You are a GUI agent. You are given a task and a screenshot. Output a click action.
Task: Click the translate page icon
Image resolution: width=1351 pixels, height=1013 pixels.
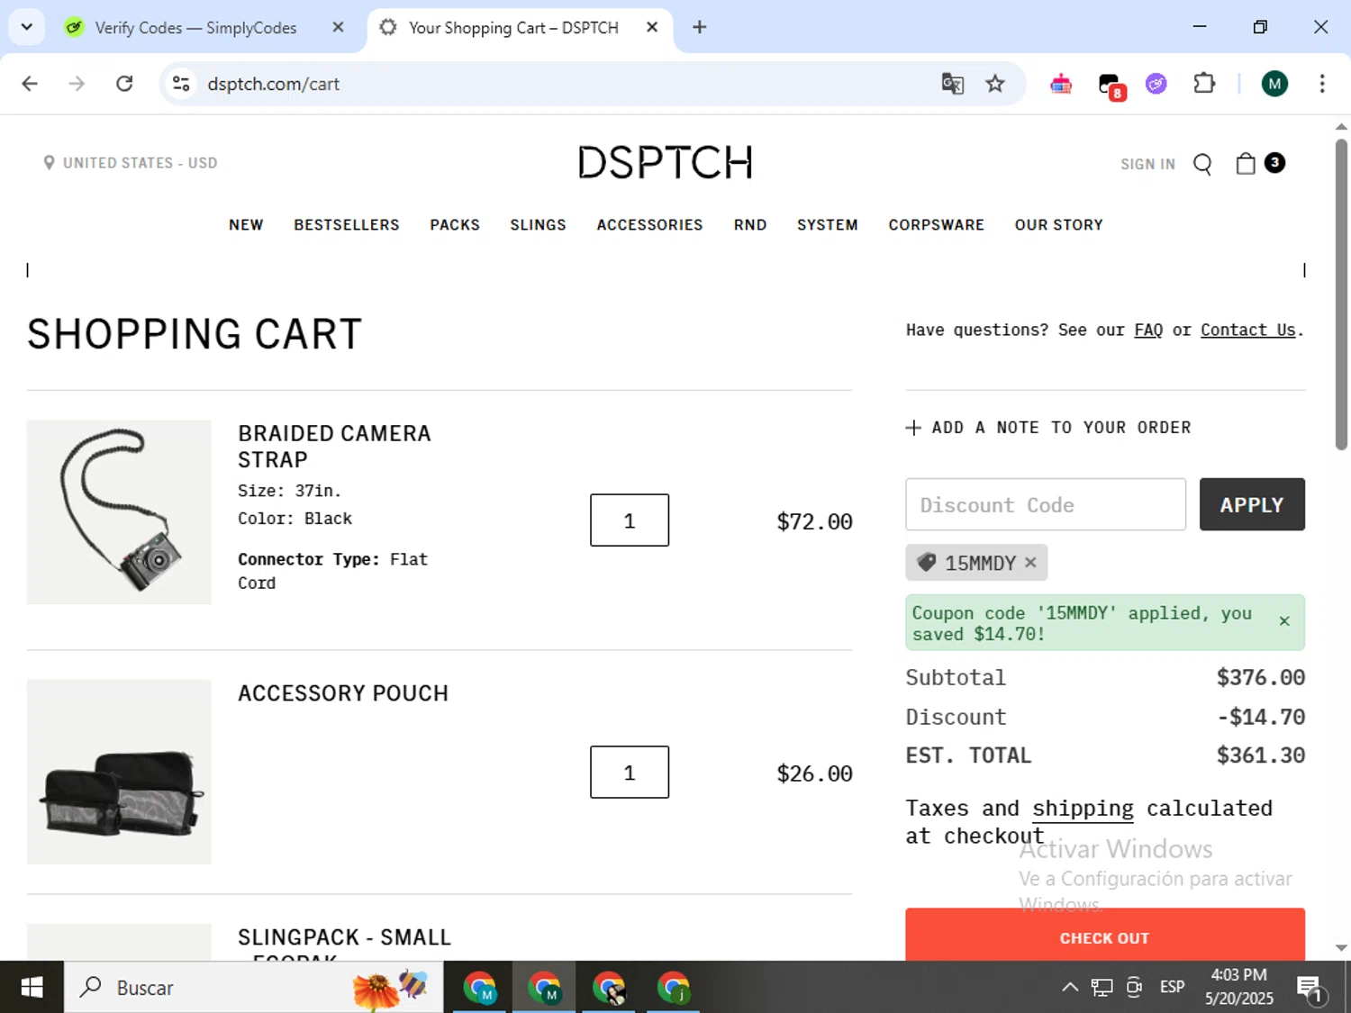[952, 84]
